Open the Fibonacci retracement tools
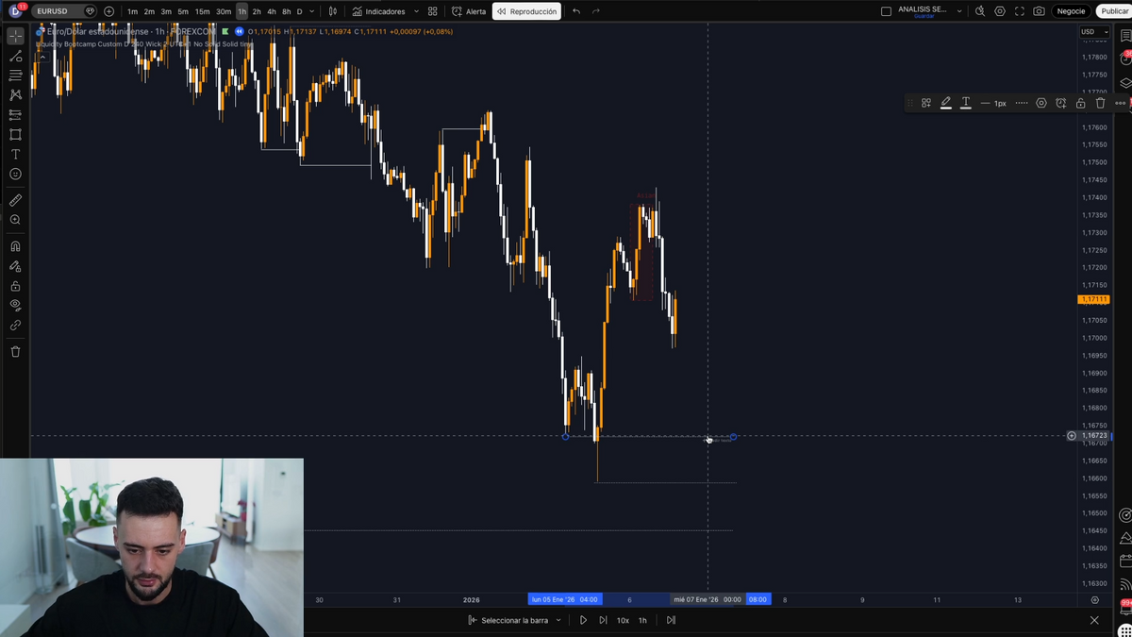The height and width of the screenshot is (637, 1132). pyautogui.click(x=15, y=75)
